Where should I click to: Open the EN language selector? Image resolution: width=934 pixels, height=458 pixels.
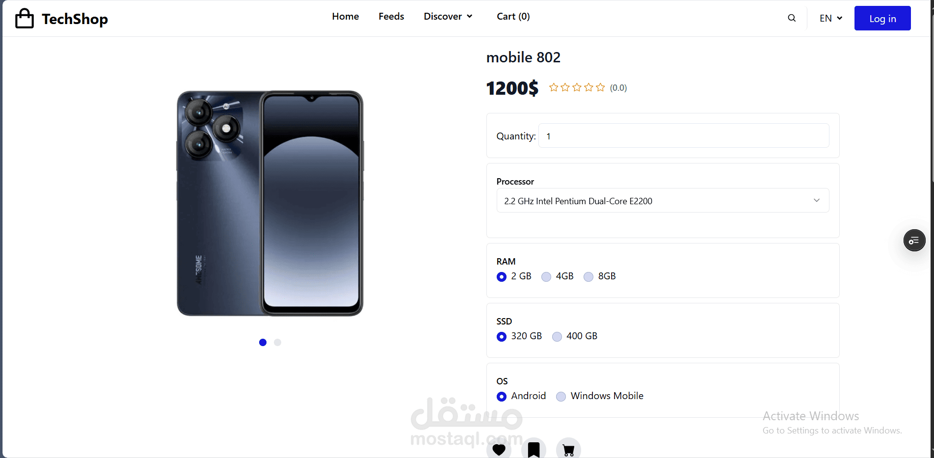coord(831,18)
